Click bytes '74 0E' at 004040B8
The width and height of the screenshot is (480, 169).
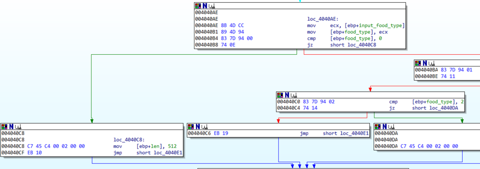[228, 45]
